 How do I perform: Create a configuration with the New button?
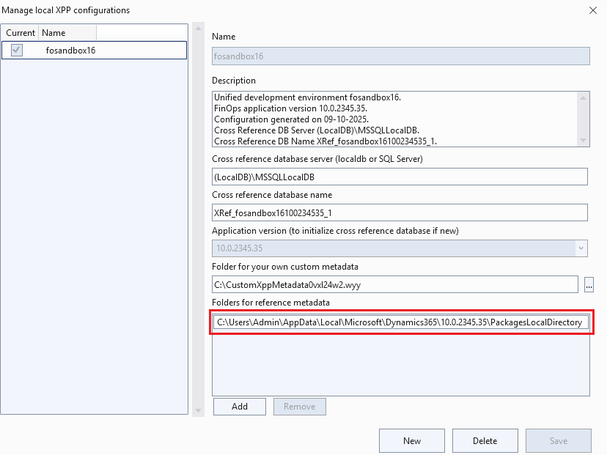pyautogui.click(x=411, y=440)
